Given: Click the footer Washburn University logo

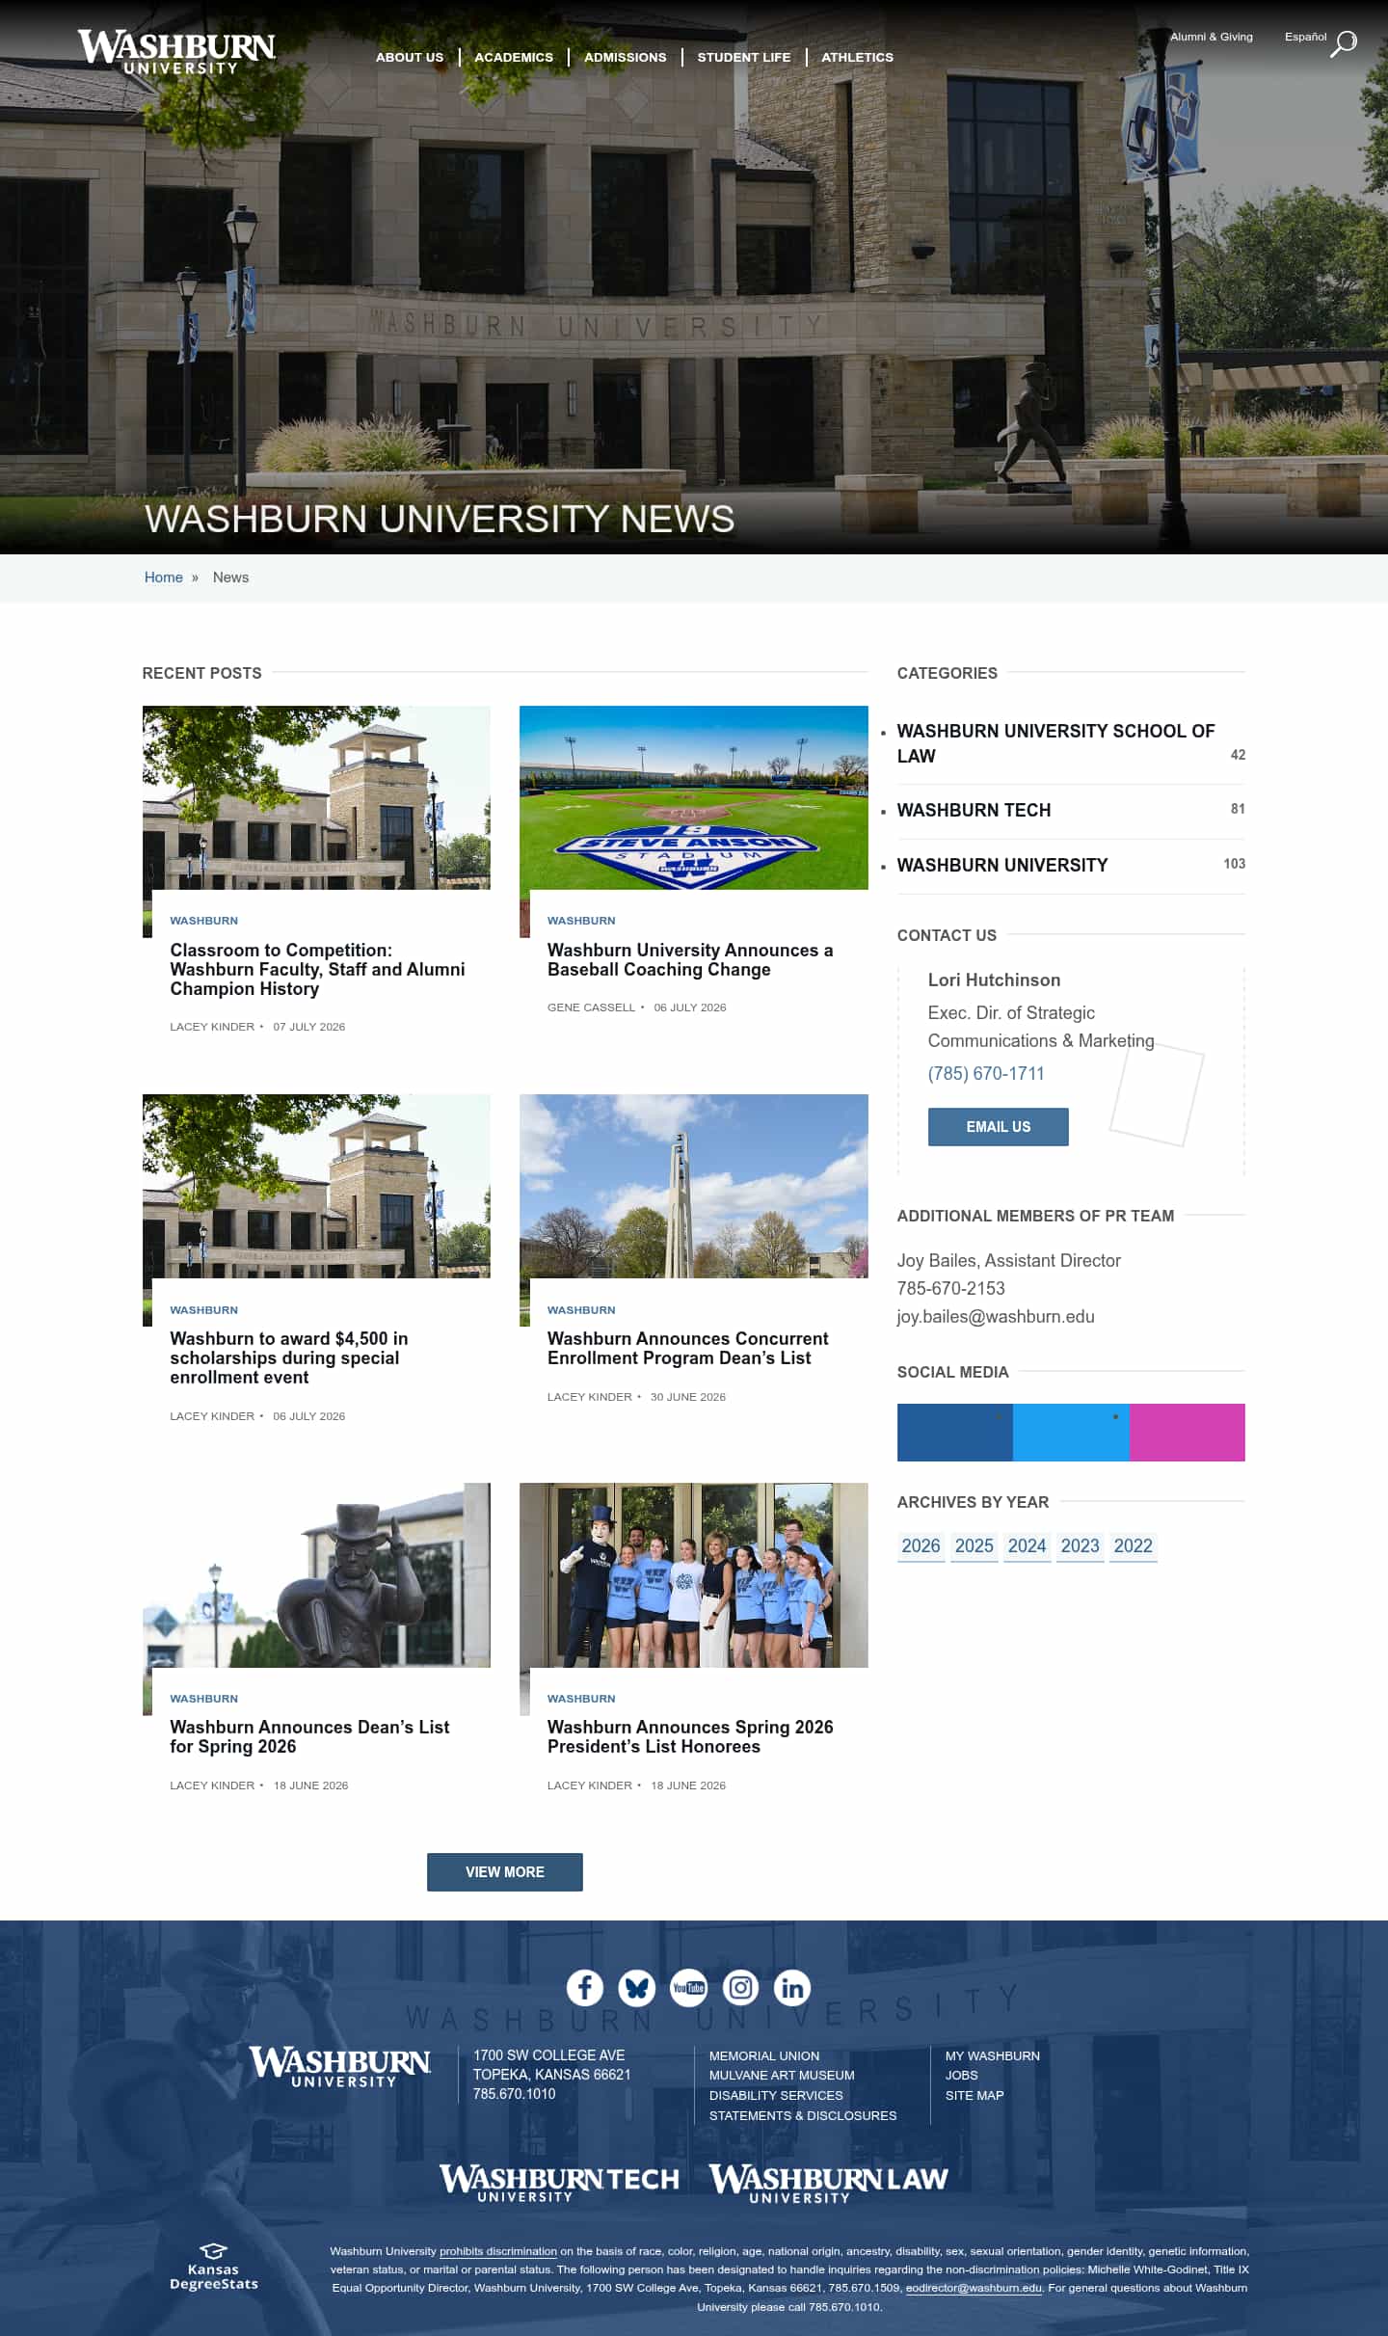Looking at the screenshot, I should tap(340, 2067).
